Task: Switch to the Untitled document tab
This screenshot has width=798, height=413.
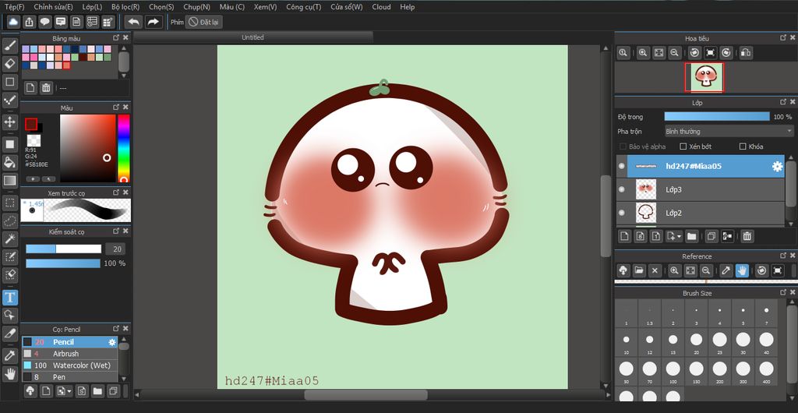Action: click(253, 37)
